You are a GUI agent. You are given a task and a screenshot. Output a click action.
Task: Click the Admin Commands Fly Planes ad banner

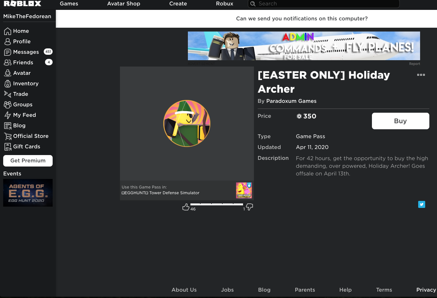coord(304,46)
